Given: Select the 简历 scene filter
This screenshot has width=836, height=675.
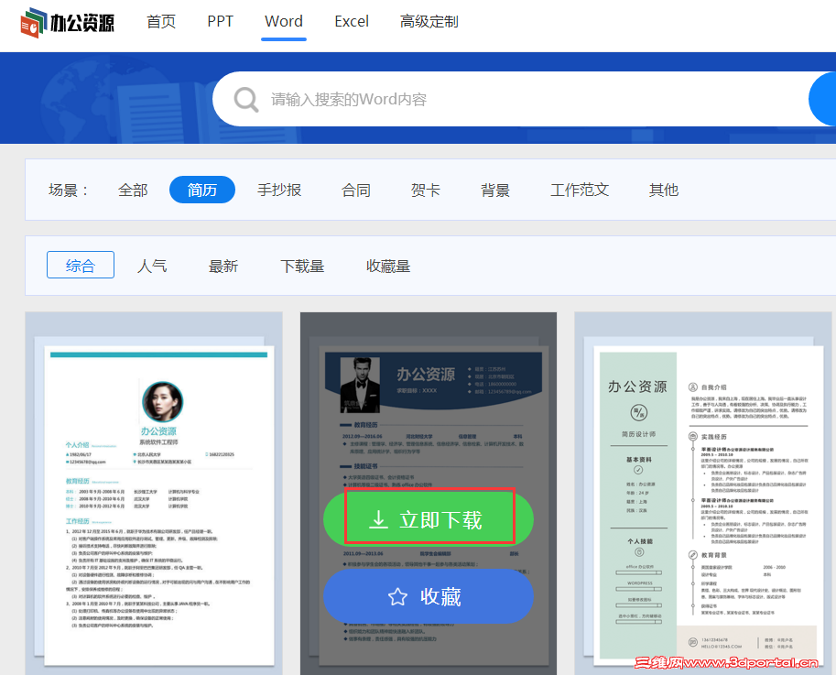Looking at the screenshot, I should [202, 190].
